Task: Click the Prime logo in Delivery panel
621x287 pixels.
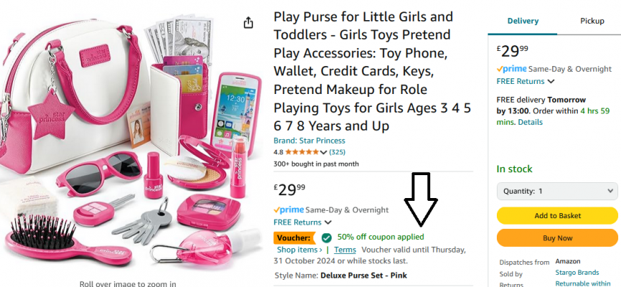Action: pos(512,69)
